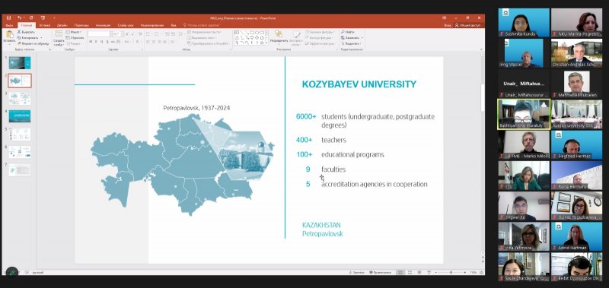Open the Insert (Вставка) ribbon tab
Image resolution: width=609 pixels, height=288 pixels.
click(44, 25)
